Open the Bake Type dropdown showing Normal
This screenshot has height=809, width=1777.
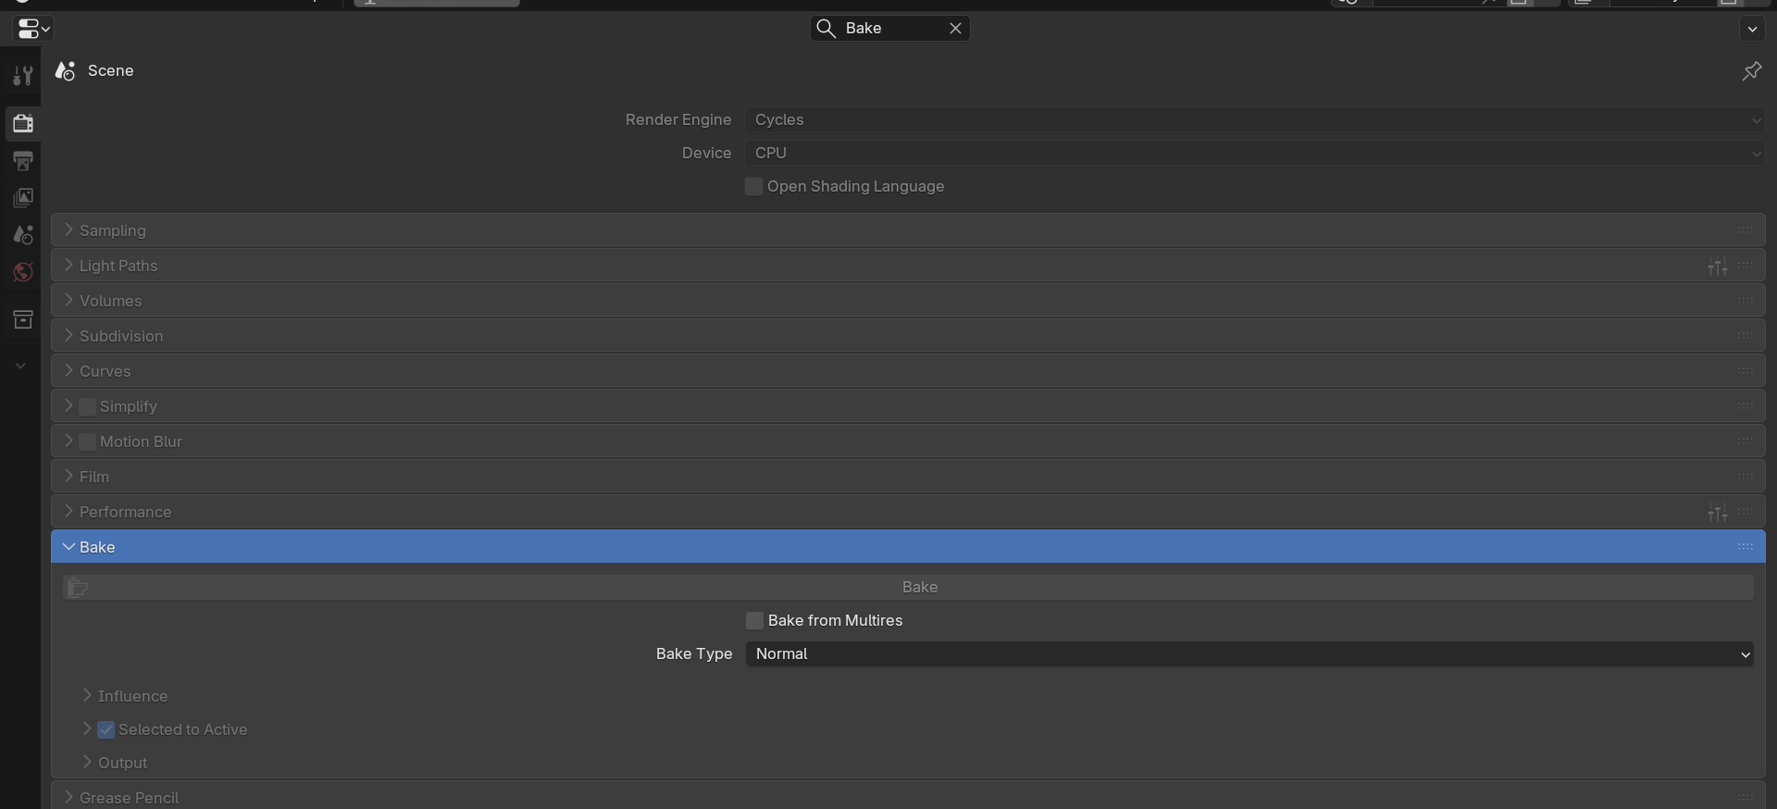1249,654
